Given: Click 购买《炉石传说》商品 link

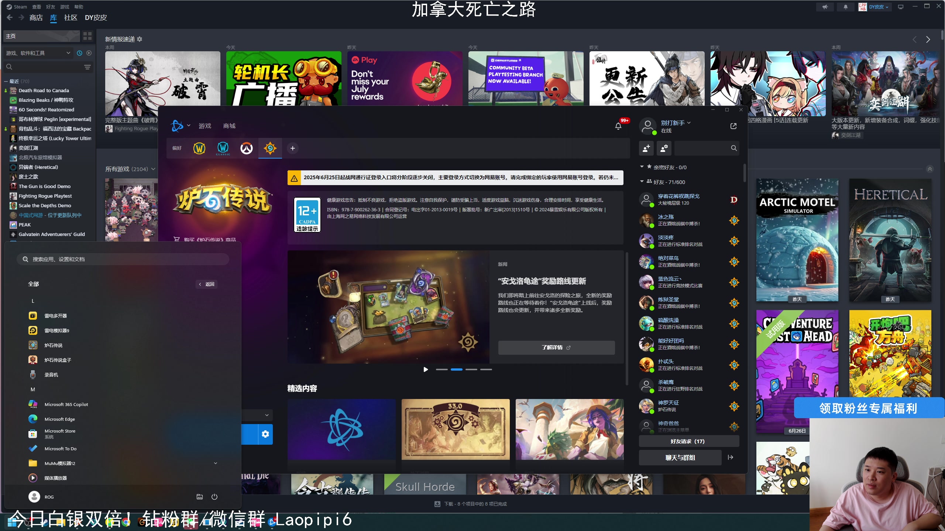Looking at the screenshot, I should [205, 239].
